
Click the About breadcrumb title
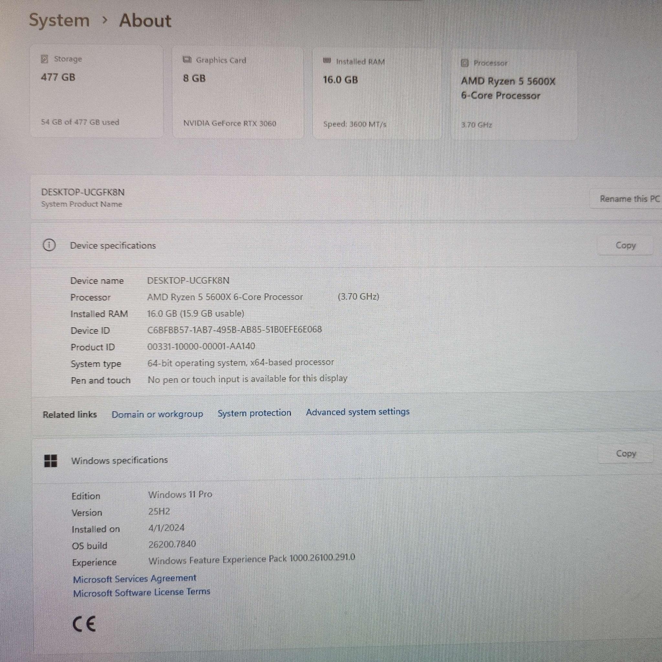click(x=145, y=20)
